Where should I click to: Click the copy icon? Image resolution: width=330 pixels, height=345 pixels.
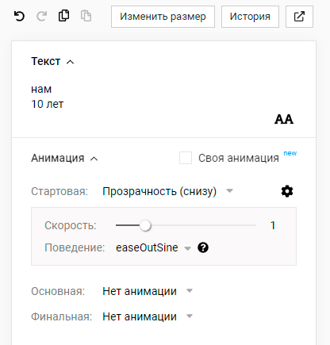[63, 16]
